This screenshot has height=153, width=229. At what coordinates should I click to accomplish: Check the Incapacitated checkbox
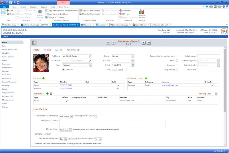coord(177,70)
